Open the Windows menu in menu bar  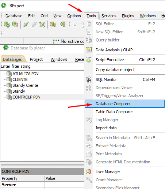coord(148,16)
